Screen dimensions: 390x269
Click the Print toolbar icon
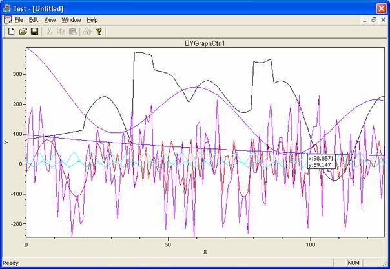pyautogui.click(x=87, y=31)
